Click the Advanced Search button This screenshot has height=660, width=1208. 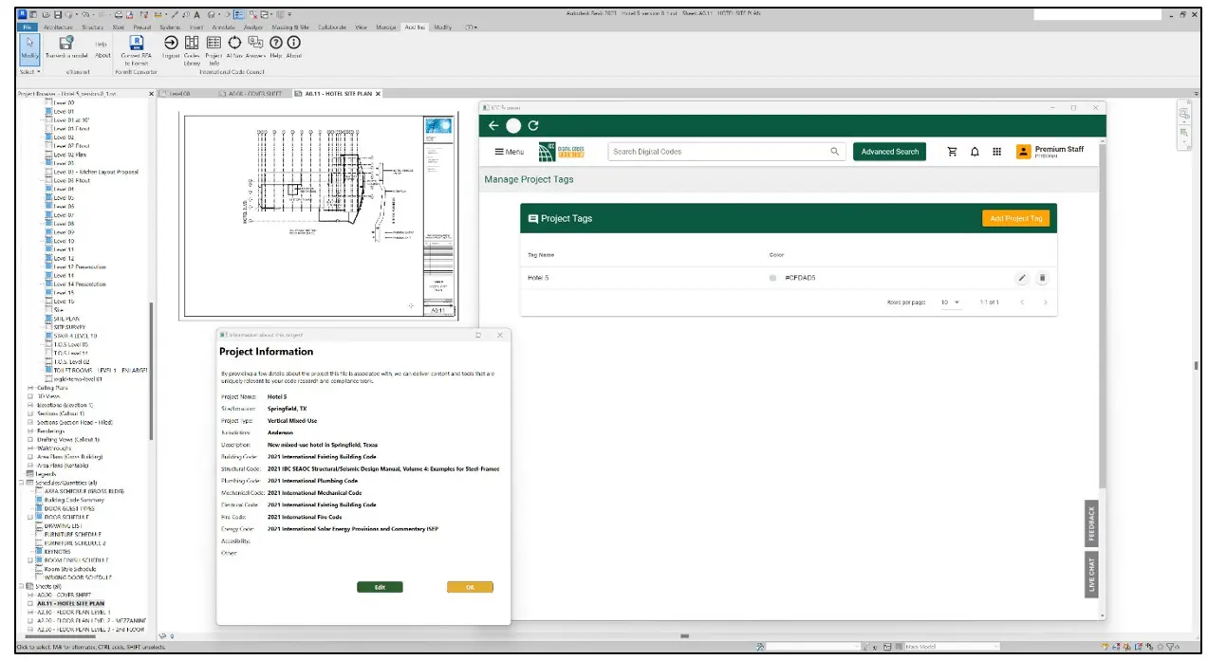(889, 152)
